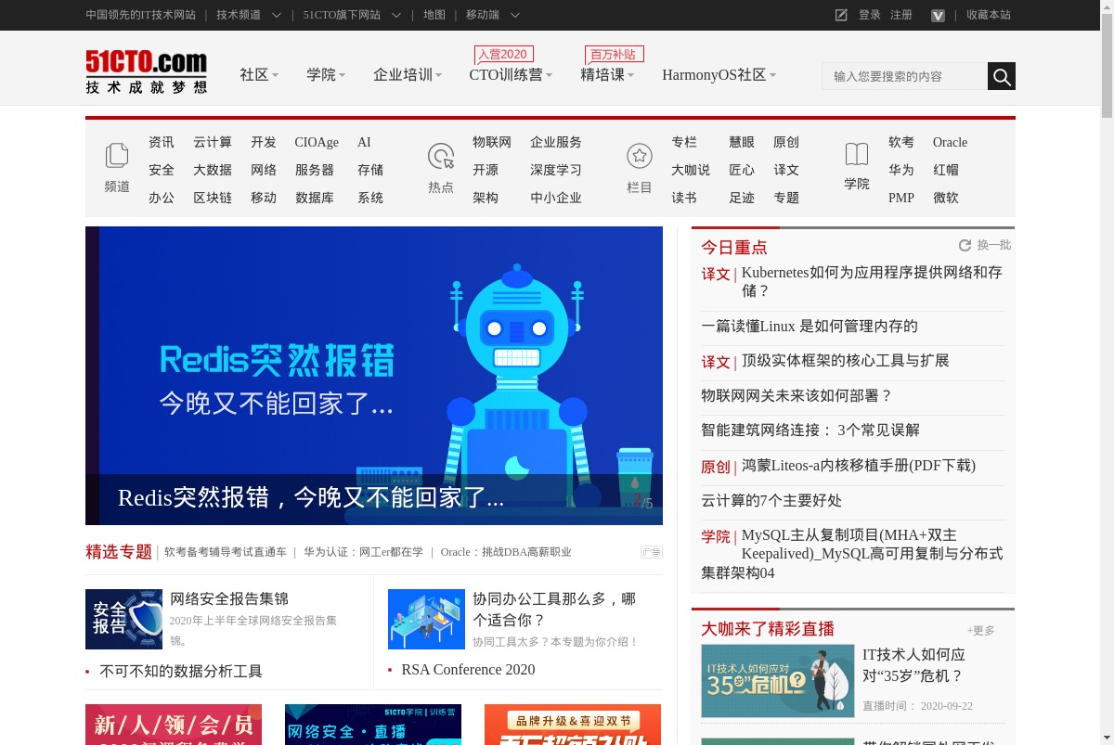
Task: Open article 物联网网关未来该如何部署？
Action: (797, 396)
